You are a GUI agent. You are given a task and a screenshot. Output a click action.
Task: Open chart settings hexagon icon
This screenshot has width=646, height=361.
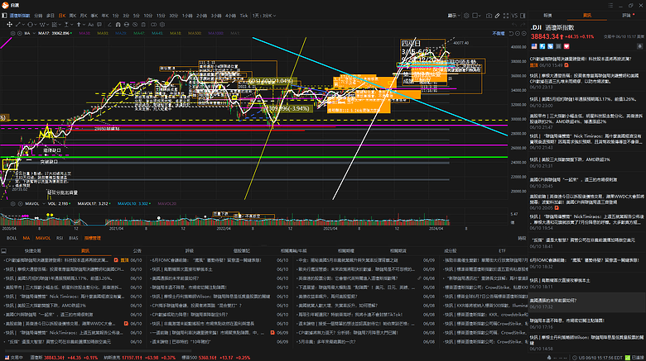(466, 16)
